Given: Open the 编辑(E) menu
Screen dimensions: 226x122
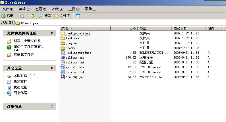Looking at the screenshot, I should (x=25, y=9).
